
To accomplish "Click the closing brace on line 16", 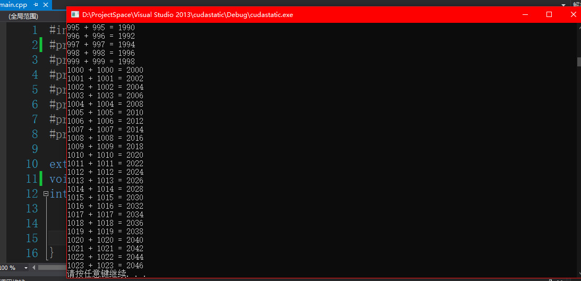I will coord(52,253).
